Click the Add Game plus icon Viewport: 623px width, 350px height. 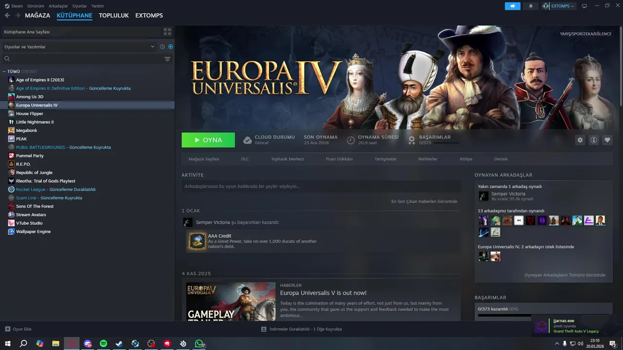click(x=7, y=329)
